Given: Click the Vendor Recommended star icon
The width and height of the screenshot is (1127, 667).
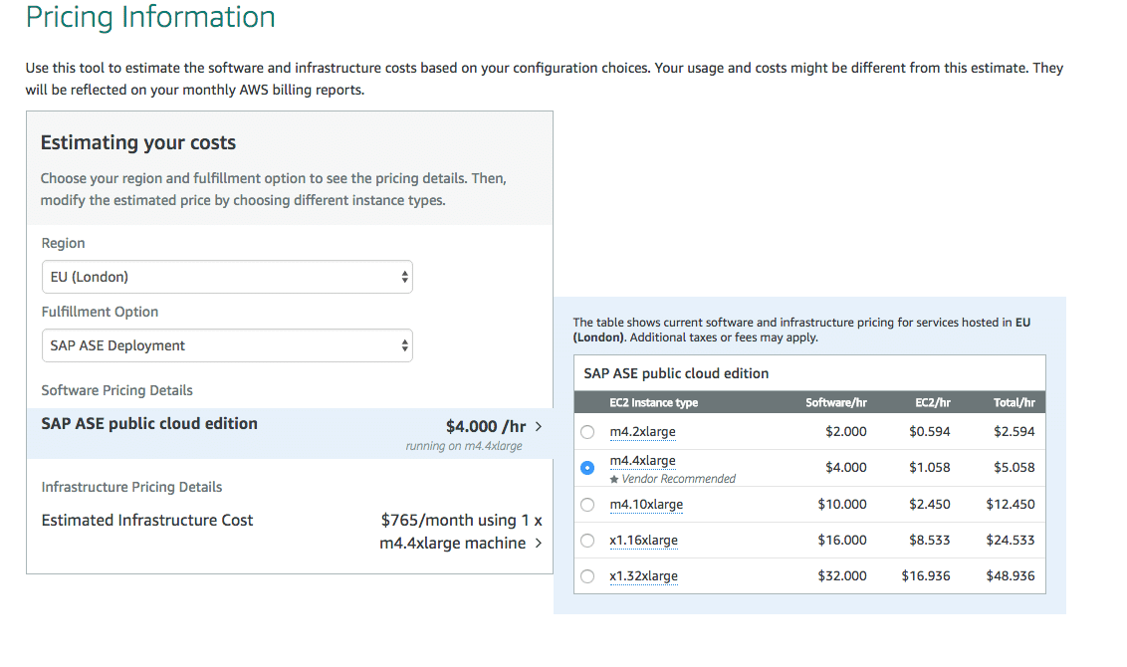Looking at the screenshot, I should pyautogui.click(x=614, y=480).
